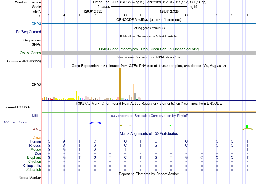Open the Layered H3K27Ac track label

coord(18,107)
